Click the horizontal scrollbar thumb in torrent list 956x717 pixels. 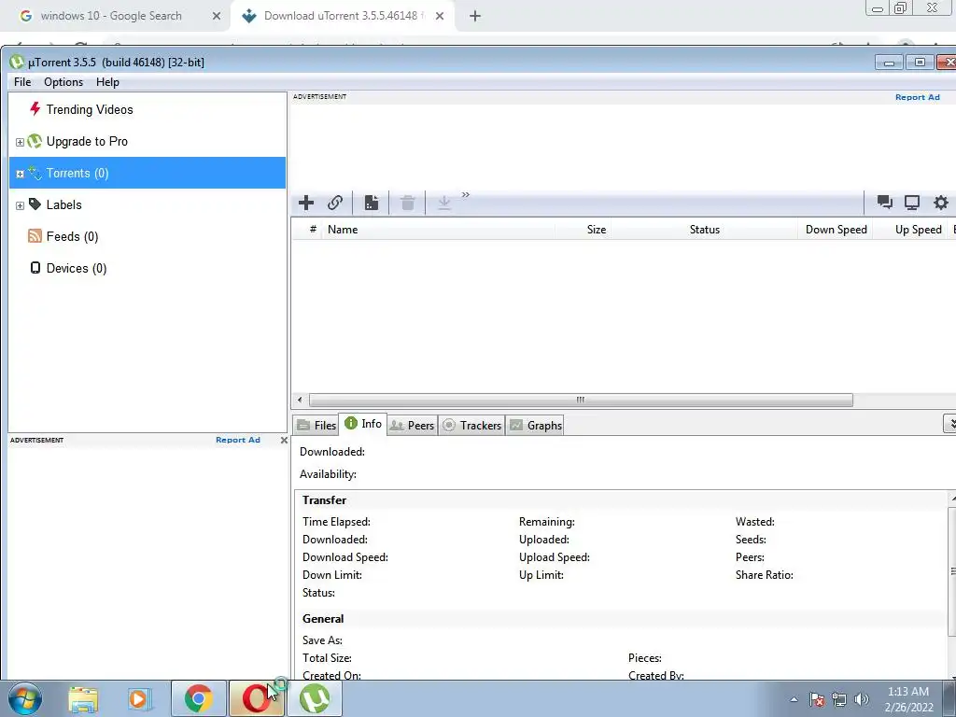(x=581, y=400)
